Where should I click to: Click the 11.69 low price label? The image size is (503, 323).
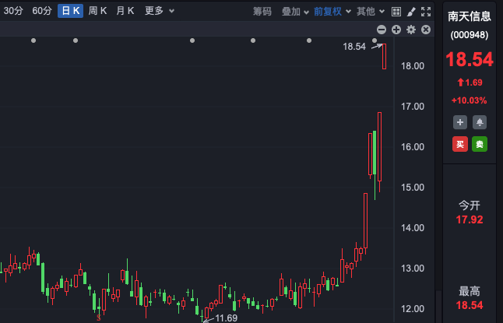pos(226,318)
